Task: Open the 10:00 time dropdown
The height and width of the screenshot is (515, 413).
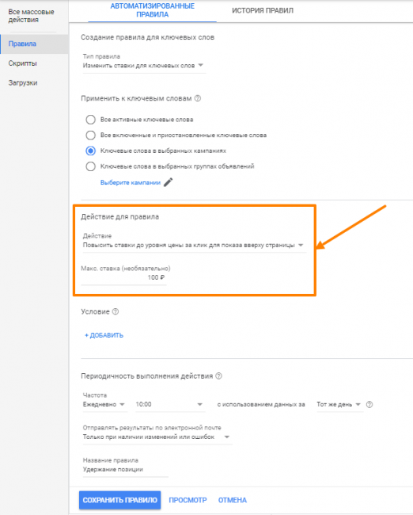Action: (x=170, y=404)
